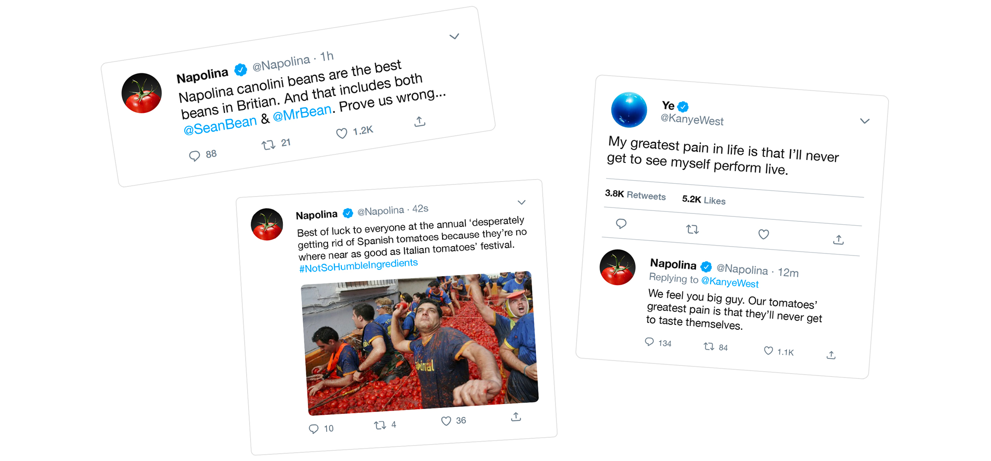Screen dimensions: 991x461
Task: View the 3.8K Retweets list
Action: (635, 195)
